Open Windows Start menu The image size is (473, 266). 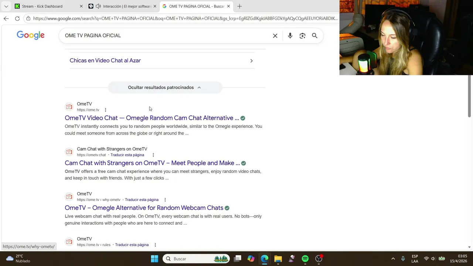154,259
